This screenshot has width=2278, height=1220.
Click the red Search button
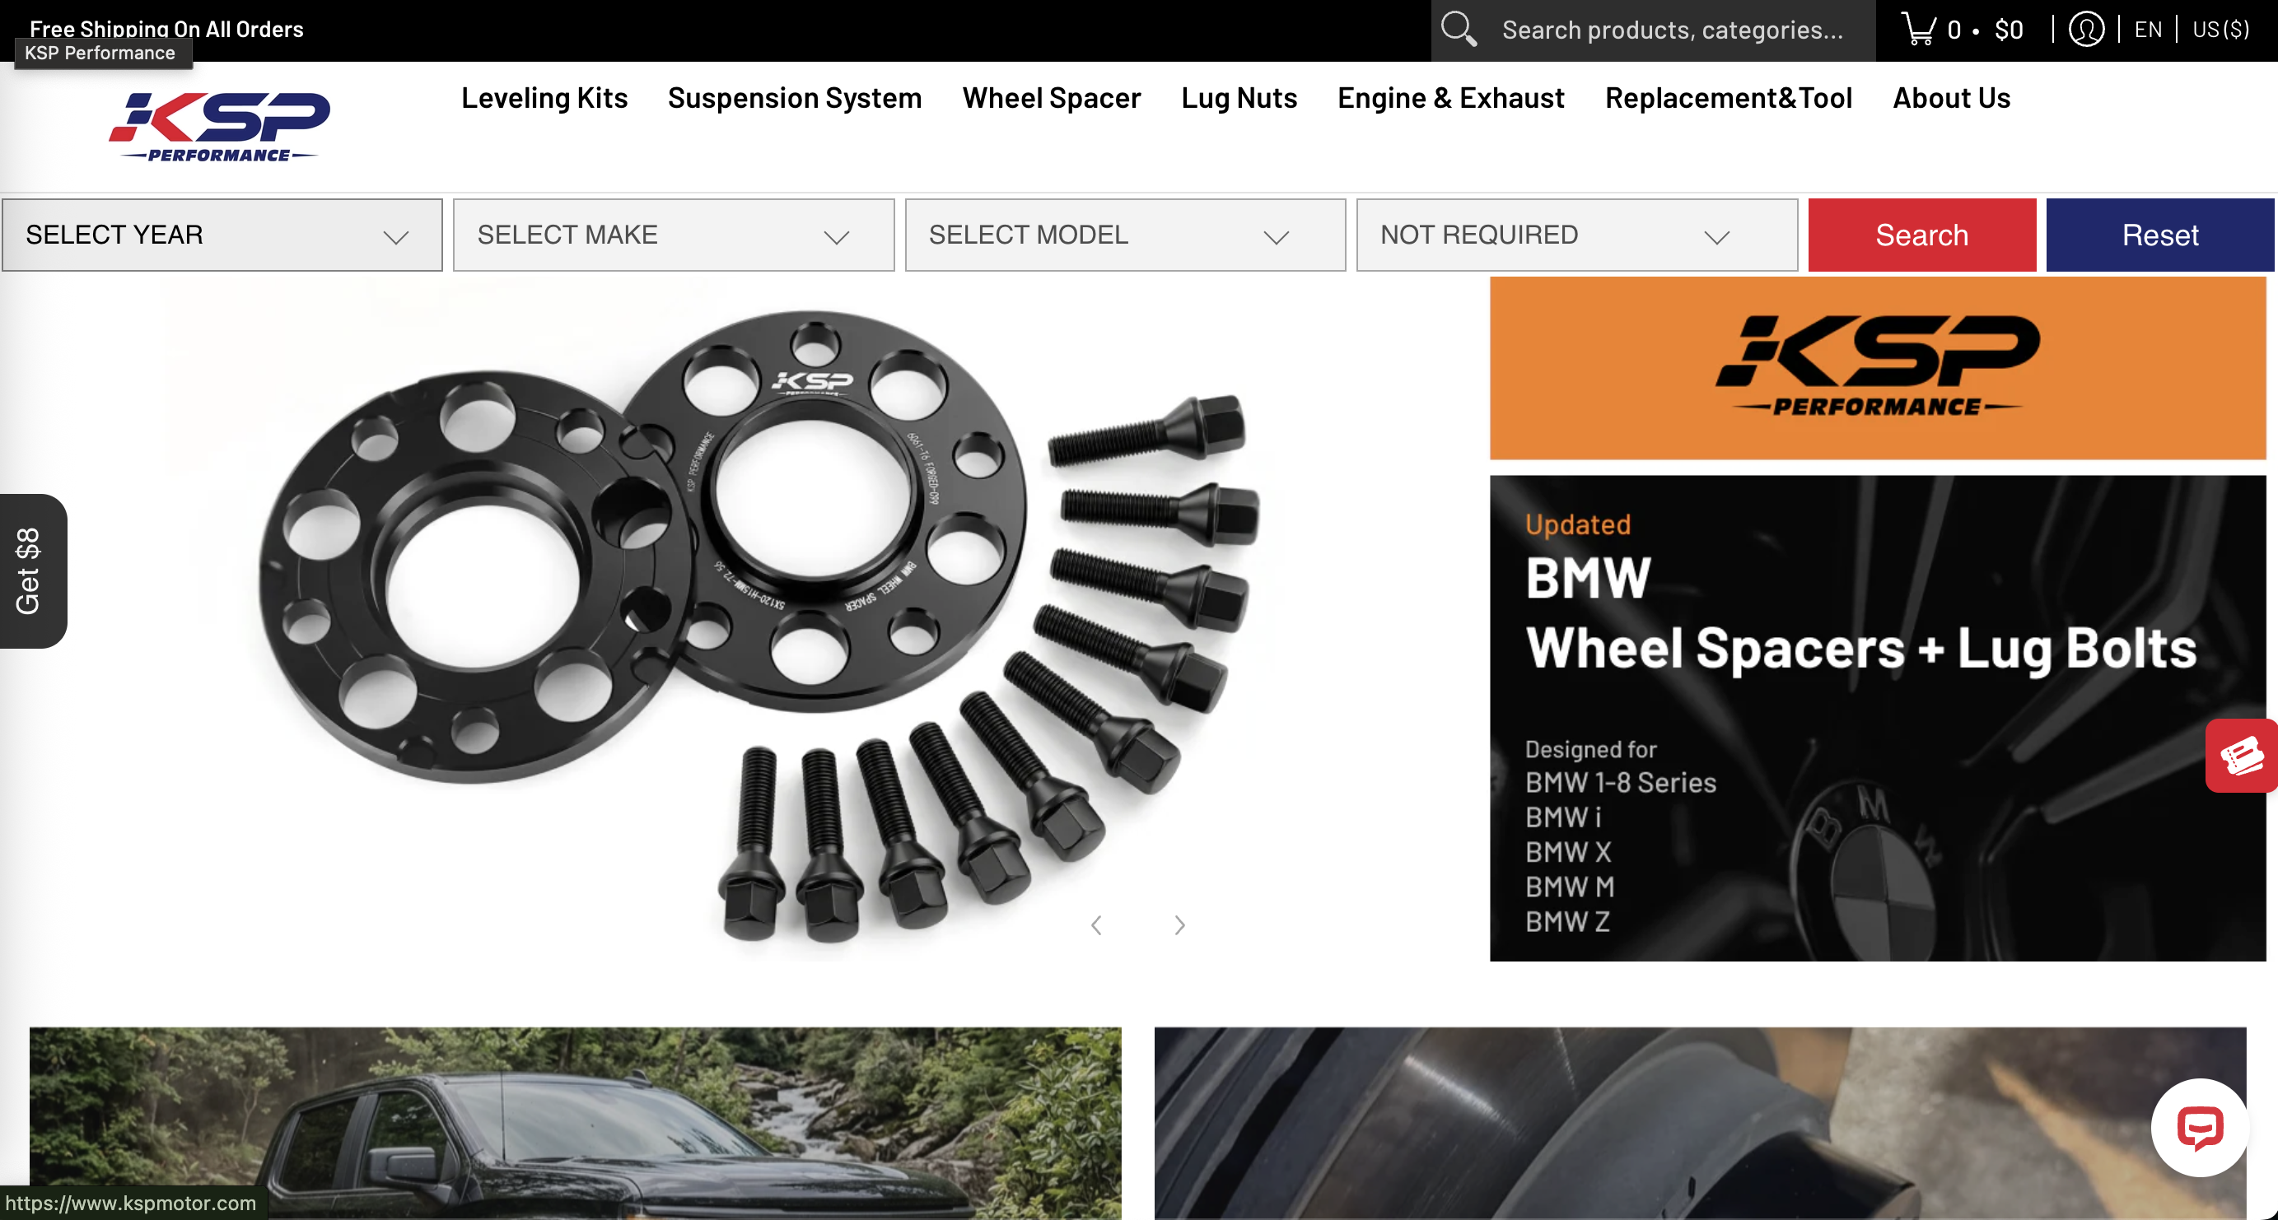point(1921,235)
